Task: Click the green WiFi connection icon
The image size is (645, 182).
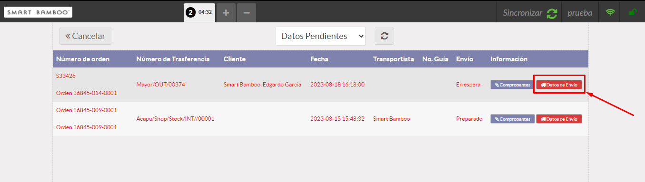Action: tap(610, 13)
